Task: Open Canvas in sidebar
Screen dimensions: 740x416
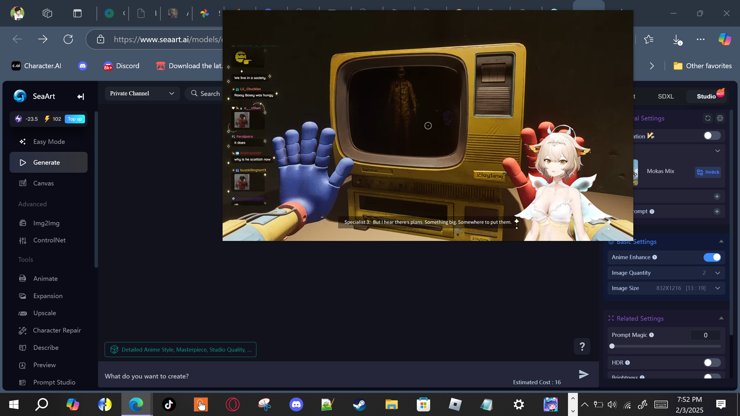Action: (x=49, y=183)
